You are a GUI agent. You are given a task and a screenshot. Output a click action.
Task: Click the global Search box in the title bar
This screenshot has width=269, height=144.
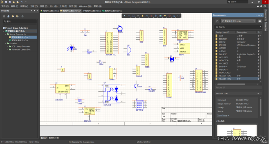tap(238, 2)
